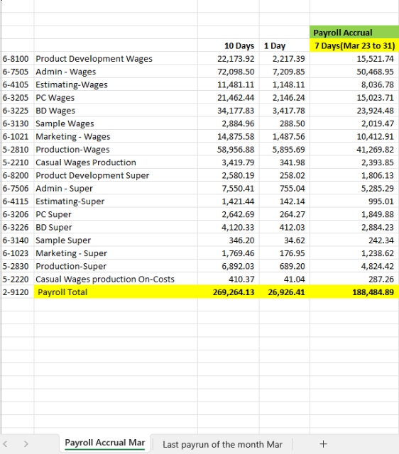Click the 34,177.83 cell

coord(229,111)
